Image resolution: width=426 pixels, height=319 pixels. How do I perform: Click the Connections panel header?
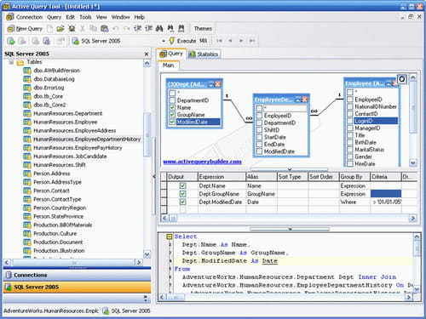[x=77, y=275]
